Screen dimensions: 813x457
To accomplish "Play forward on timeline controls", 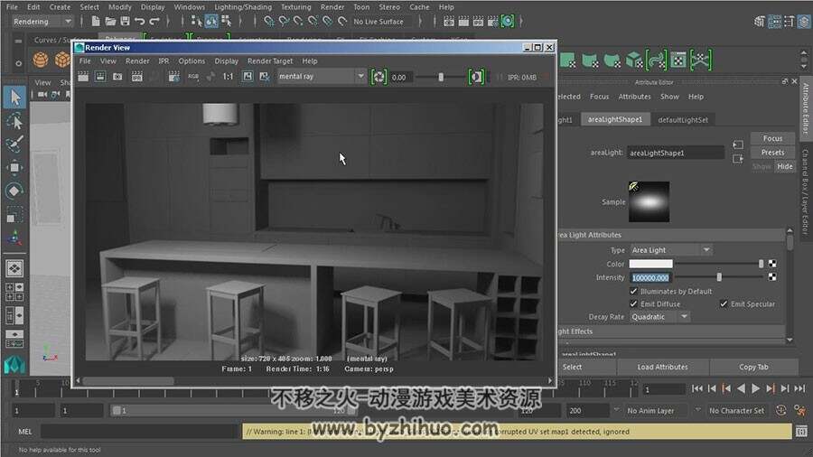I will pos(755,388).
